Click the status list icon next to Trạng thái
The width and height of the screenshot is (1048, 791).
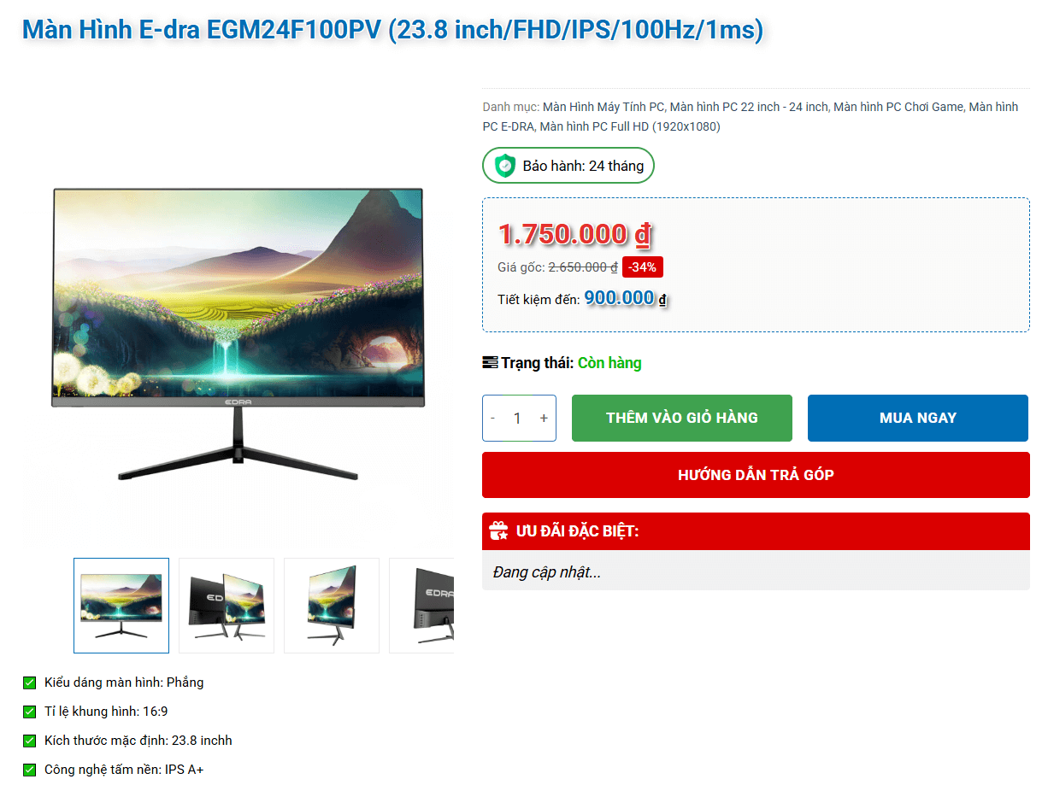[490, 363]
